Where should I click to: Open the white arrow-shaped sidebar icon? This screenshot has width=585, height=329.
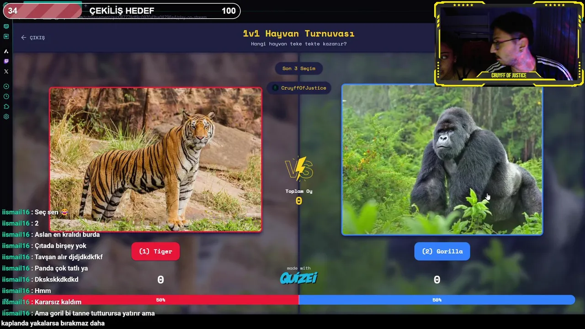pos(6,52)
